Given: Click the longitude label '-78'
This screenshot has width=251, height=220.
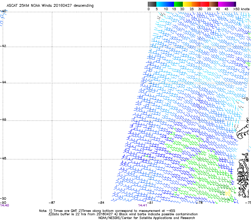Looking at the screenshot, I should [199, 203].
